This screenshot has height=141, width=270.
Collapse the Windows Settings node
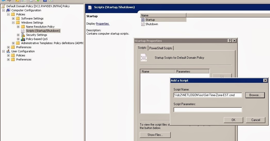tap(13, 23)
